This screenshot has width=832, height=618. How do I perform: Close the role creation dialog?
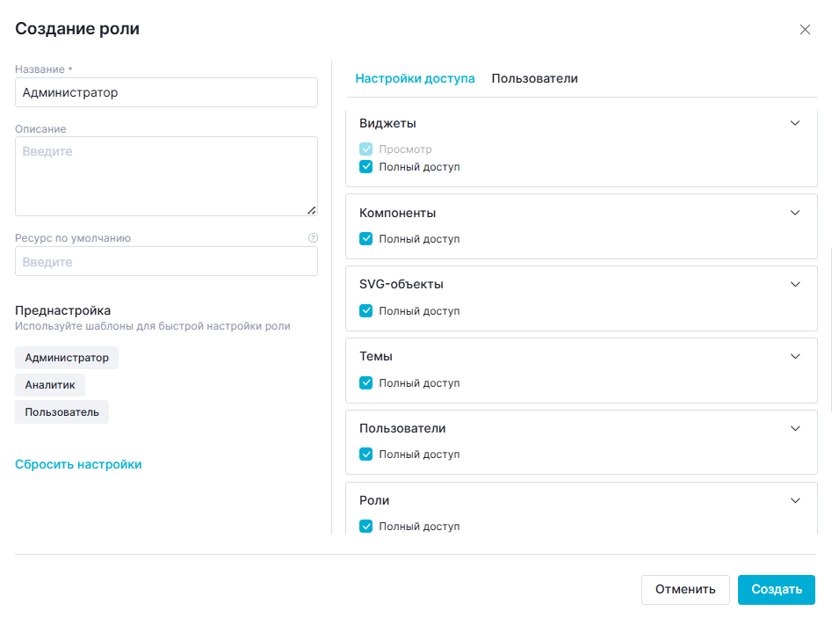coord(805,30)
